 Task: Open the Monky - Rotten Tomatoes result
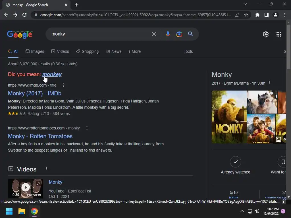pos(40,136)
